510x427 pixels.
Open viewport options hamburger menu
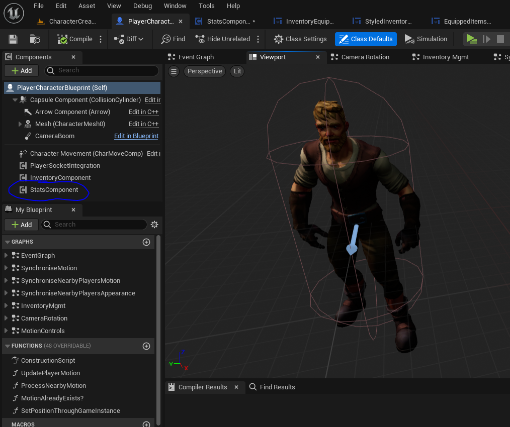[174, 71]
